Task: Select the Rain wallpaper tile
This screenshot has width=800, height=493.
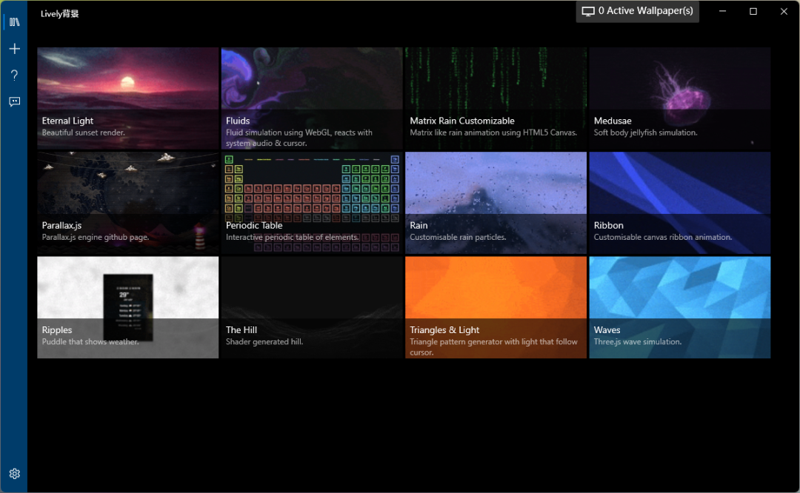Action: coord(496,203)
